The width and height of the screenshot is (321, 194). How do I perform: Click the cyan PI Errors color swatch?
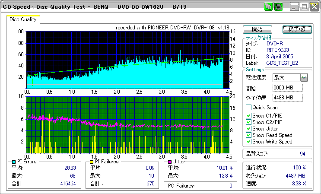(x=14, y=162)
